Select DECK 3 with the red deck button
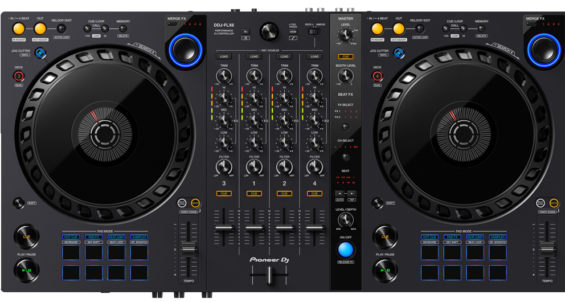This screenshot has width=565, height=302. 19,76
